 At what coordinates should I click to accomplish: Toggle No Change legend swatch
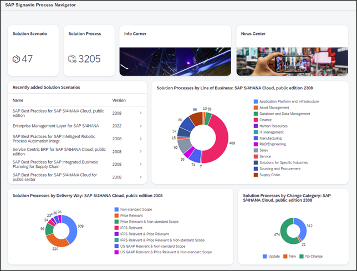pyautogui.click(x=302, y=257)
